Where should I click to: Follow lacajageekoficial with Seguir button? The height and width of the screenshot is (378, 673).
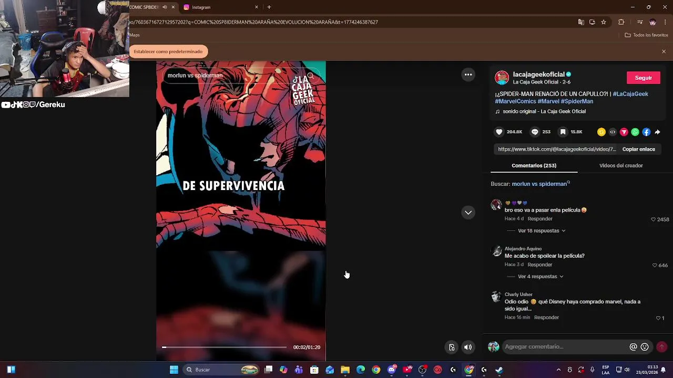click(643, 78)
